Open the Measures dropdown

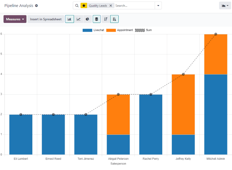tap(15, 19)
